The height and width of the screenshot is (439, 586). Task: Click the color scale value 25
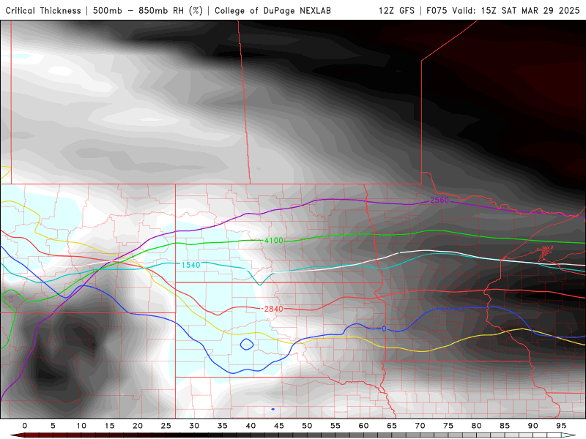(166, 426)
